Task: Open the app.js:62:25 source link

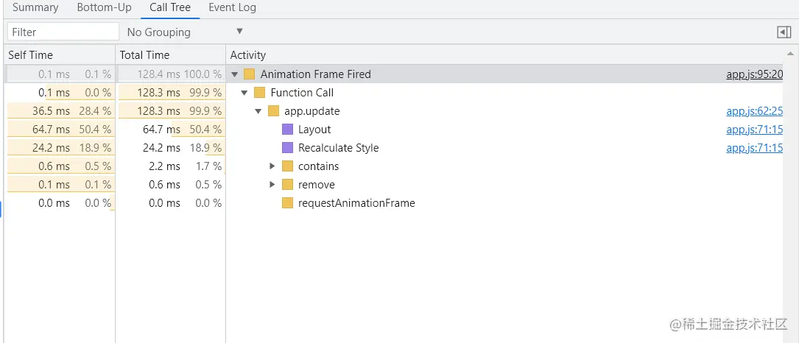Action: tap(754, 111)
